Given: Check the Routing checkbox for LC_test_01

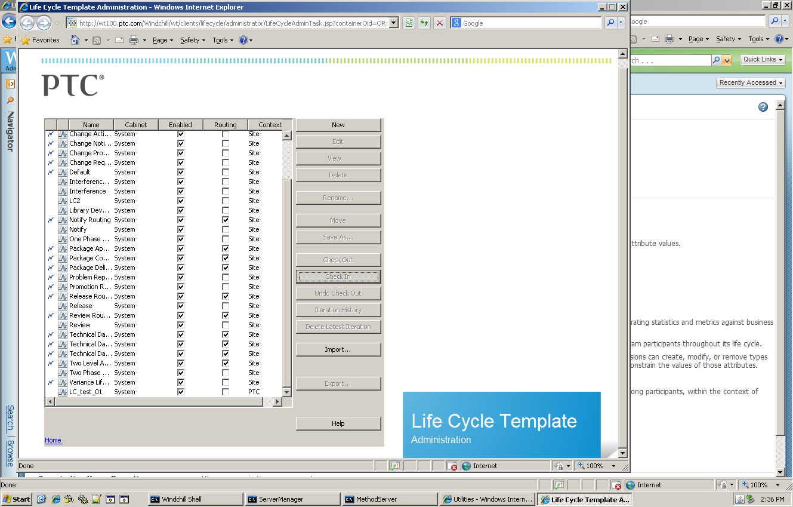Looking at the screenshot, I should tap(226, 392).
